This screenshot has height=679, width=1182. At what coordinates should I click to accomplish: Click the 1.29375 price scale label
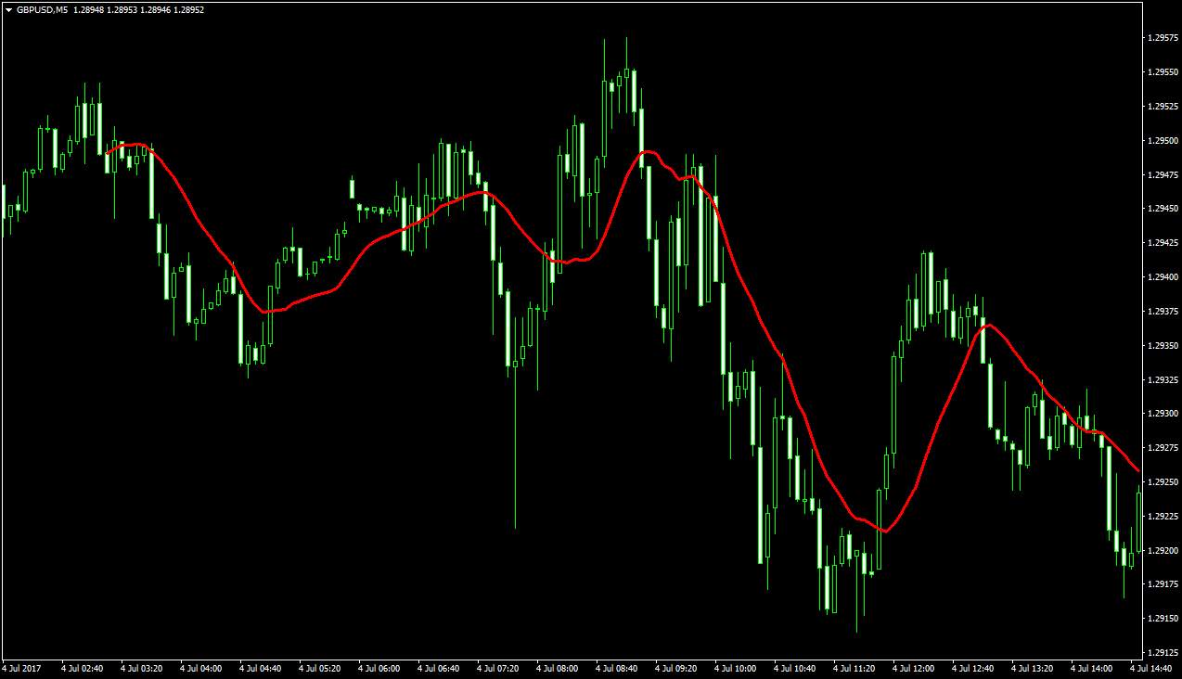[x=1163, y=312]
